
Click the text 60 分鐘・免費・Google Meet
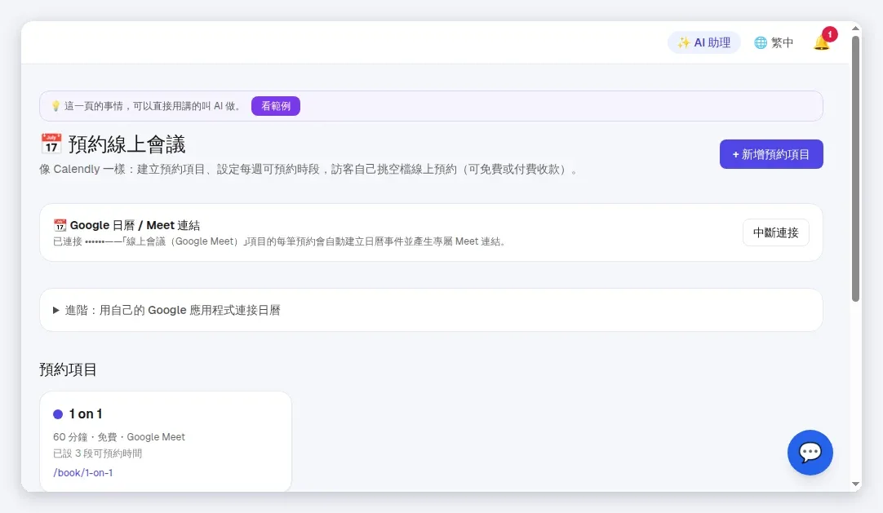click(119, 437)
